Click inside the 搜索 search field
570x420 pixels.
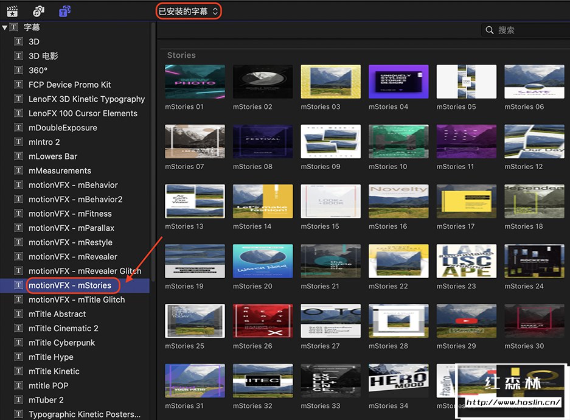tap(529, 30)
